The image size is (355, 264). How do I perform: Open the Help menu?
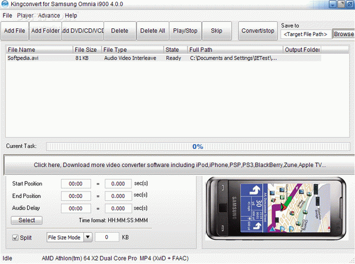point(71,15)
